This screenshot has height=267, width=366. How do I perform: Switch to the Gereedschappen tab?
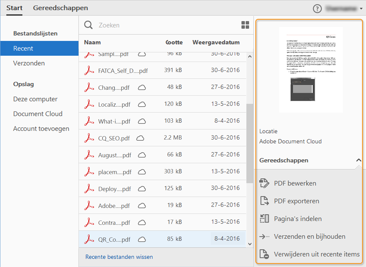(x=61, y=8)
